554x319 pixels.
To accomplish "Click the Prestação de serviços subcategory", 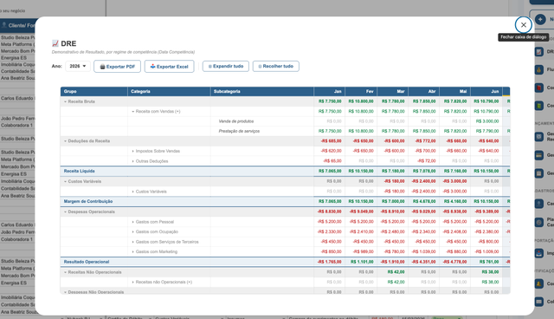I will pyautogui.click(x=239, y=131).
